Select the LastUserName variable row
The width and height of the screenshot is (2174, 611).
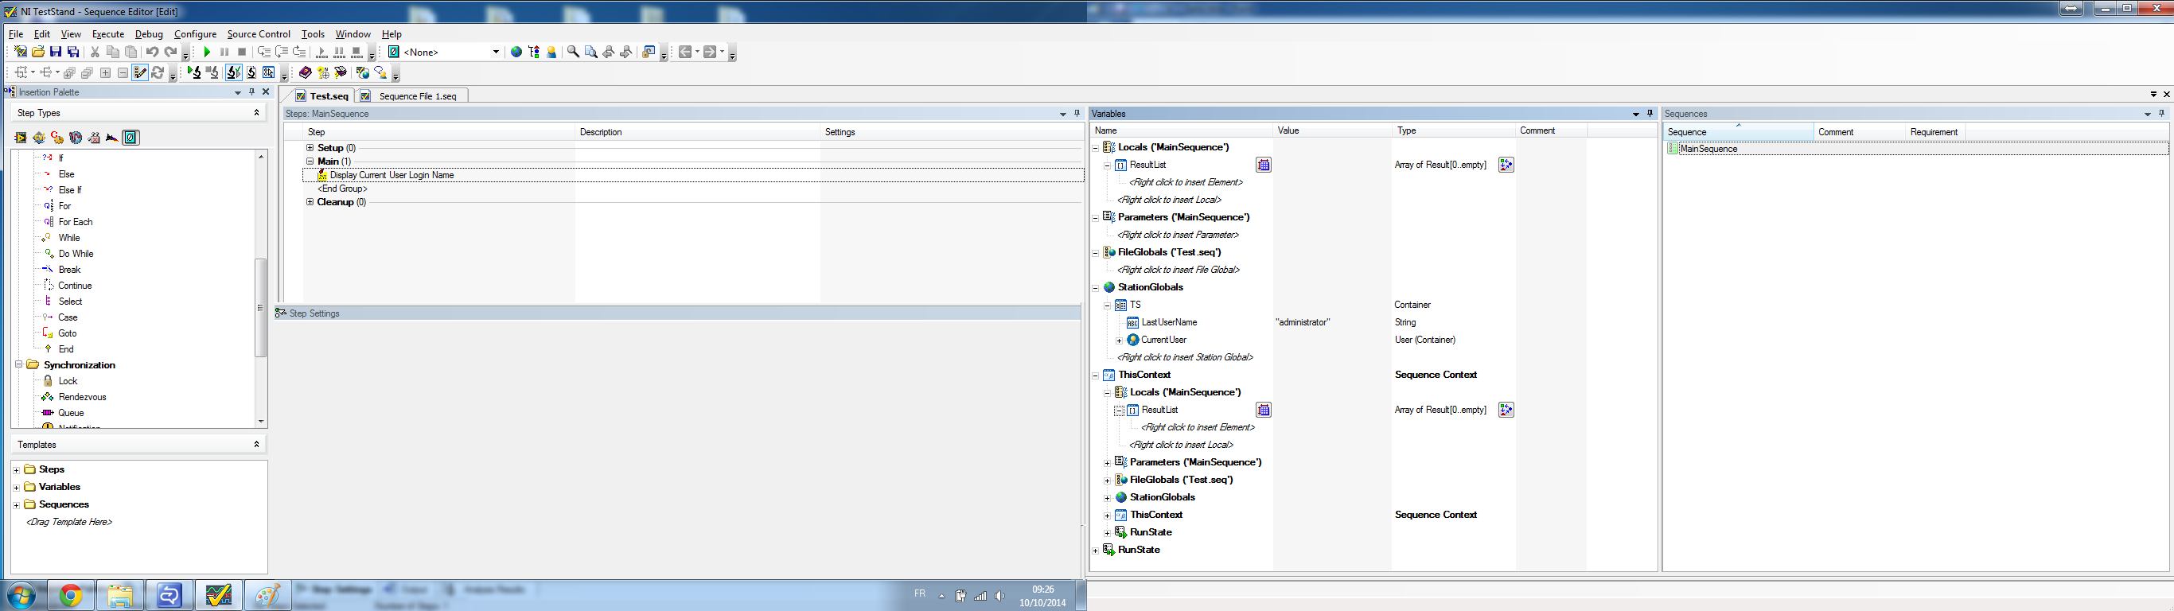click(x=1168, y=322)
